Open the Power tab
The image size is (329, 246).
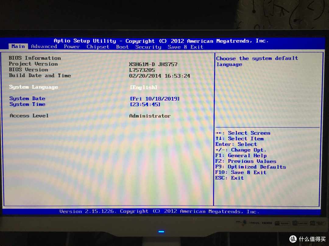(x=72, y=47)
